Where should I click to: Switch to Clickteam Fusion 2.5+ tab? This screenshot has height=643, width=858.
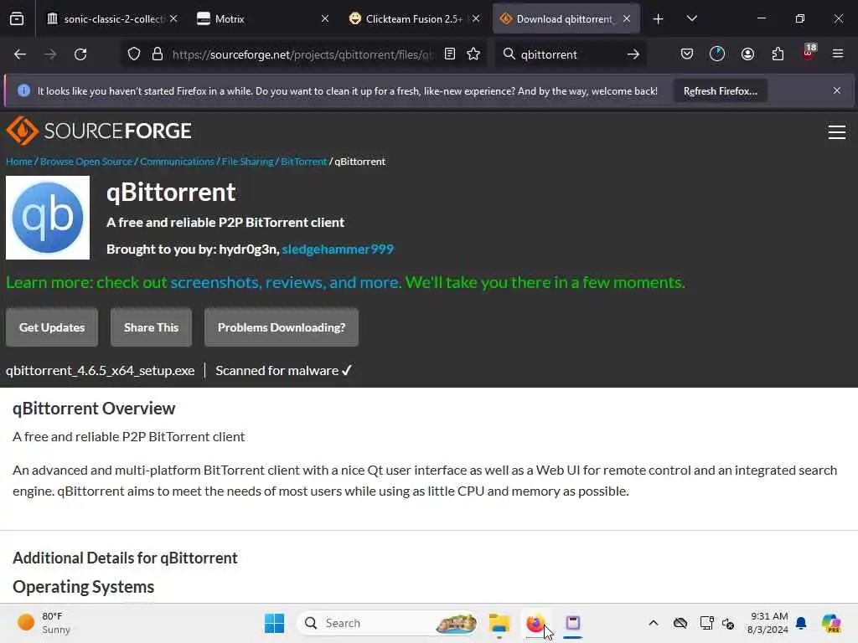pyautogui.click(x=414, y=19)
